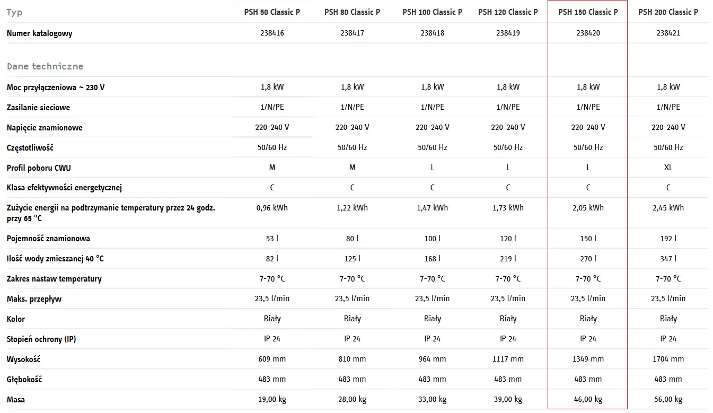Select the 46,00 kg mass value

(588, 399)
